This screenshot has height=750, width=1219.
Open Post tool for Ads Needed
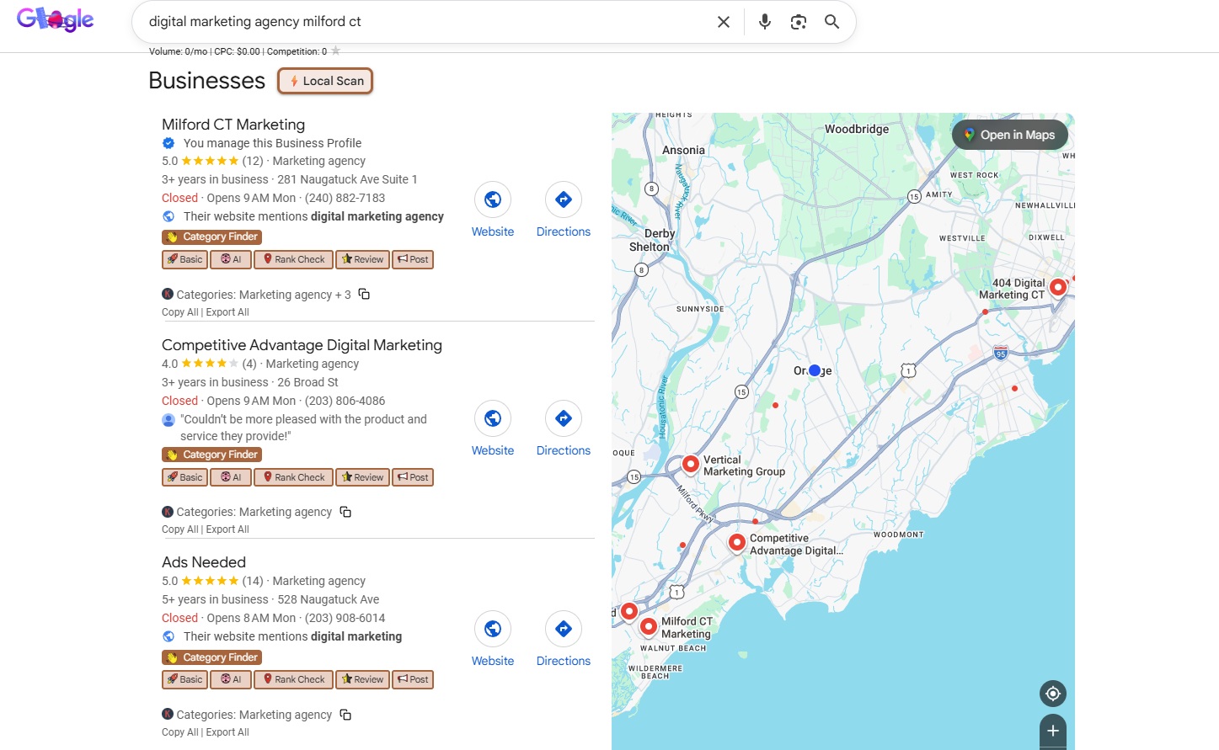tap(413, 679)
